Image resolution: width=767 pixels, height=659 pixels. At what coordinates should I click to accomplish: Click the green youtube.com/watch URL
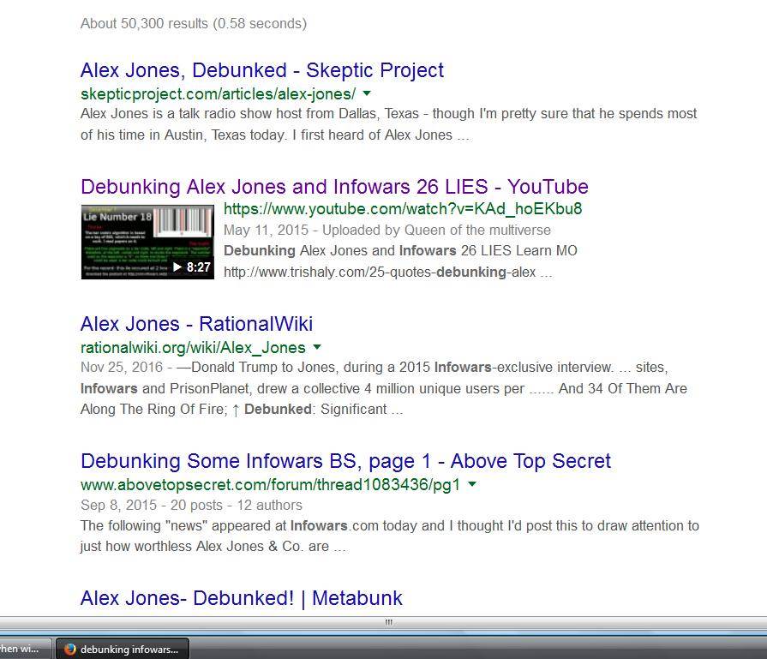coord(403,209)
